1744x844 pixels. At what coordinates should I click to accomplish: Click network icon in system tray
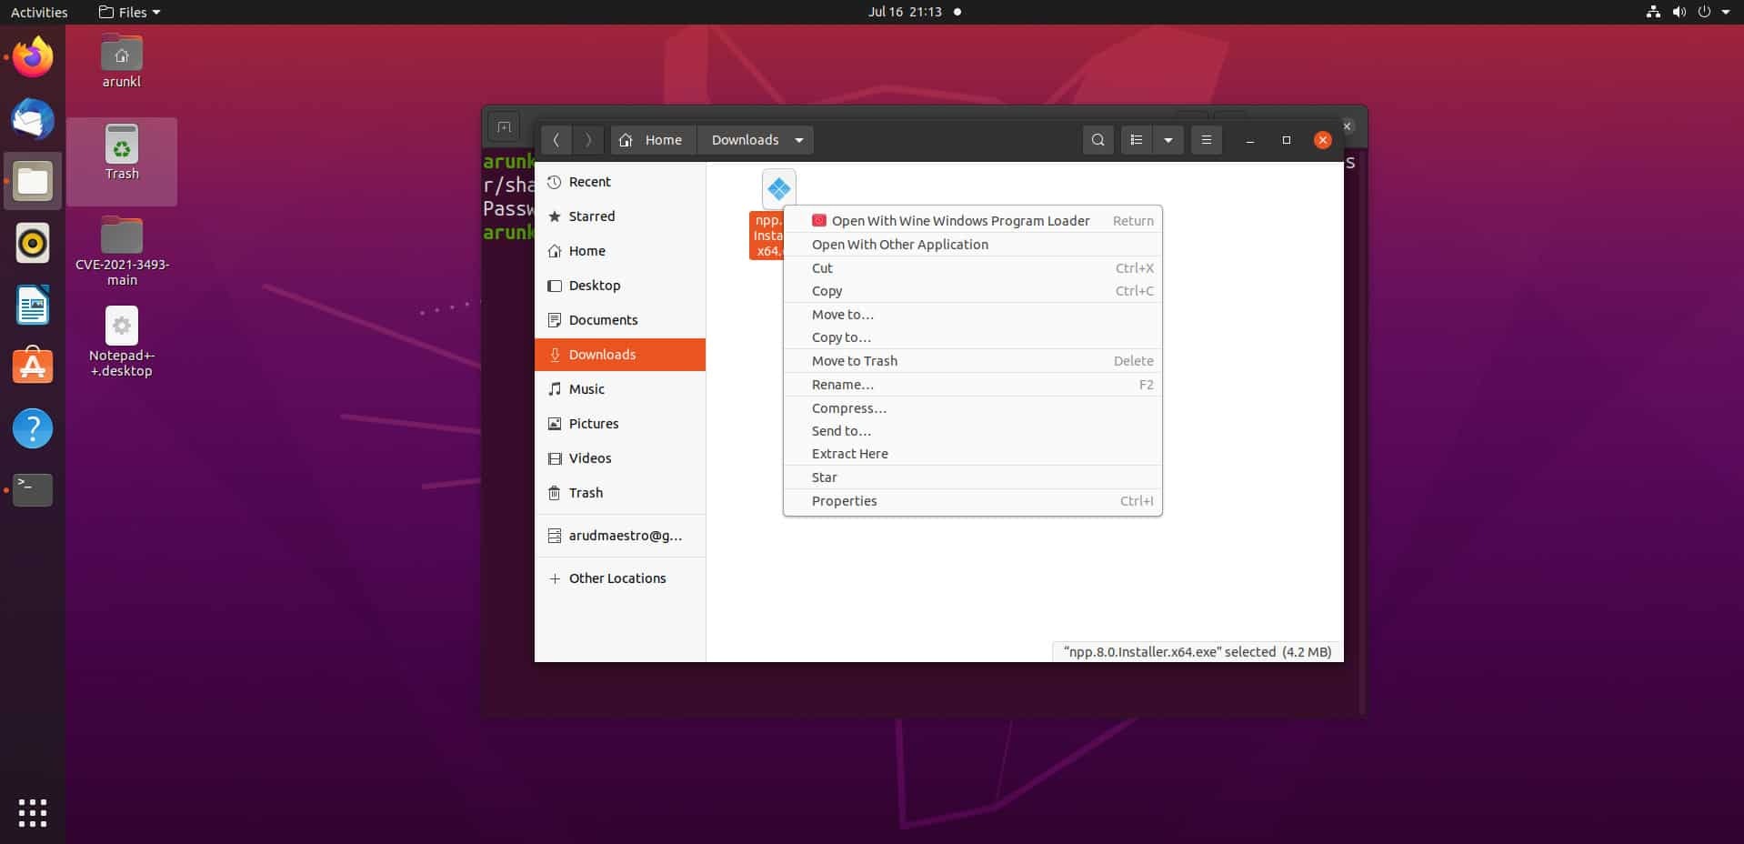pyautogui.click(x=1653, y=12)
